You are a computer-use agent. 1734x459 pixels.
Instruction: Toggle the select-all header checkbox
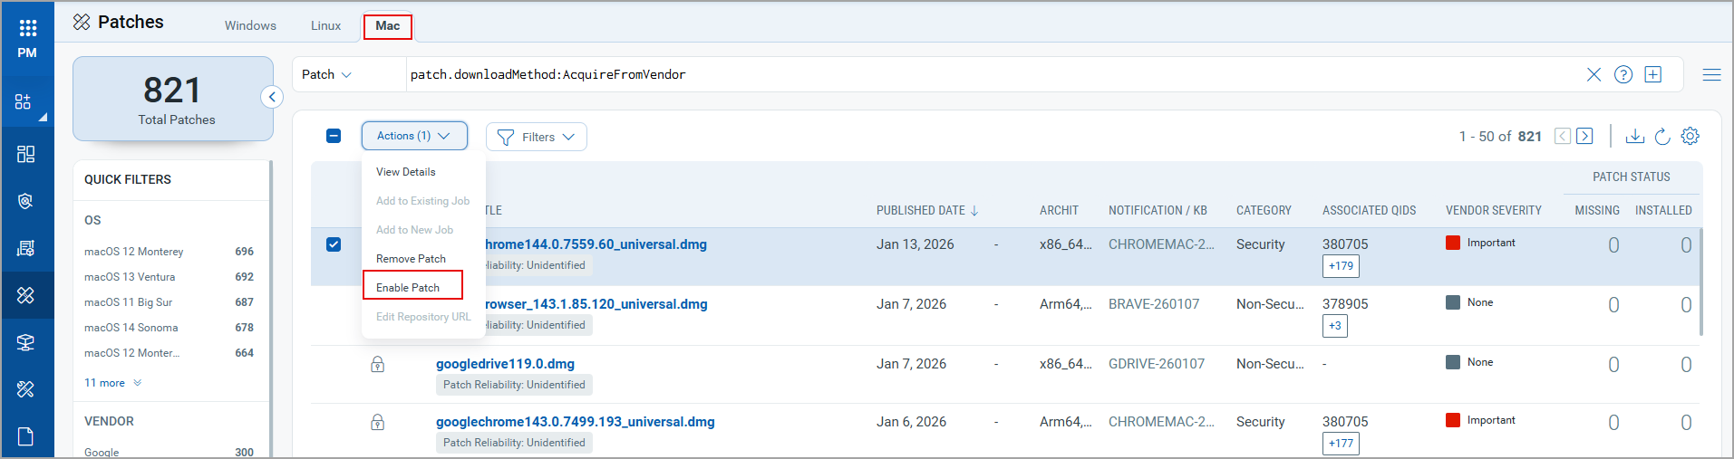point(334,136)
